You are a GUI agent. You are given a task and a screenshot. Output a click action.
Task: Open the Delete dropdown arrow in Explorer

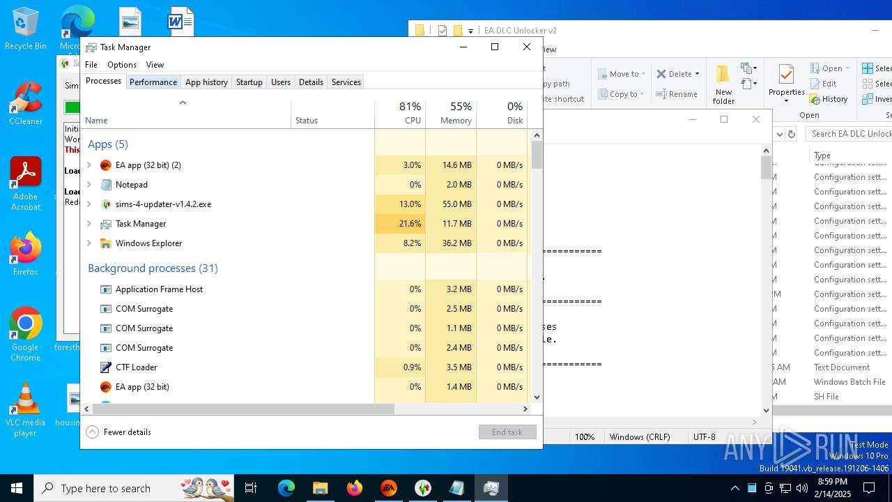click(x=697, y=74)
